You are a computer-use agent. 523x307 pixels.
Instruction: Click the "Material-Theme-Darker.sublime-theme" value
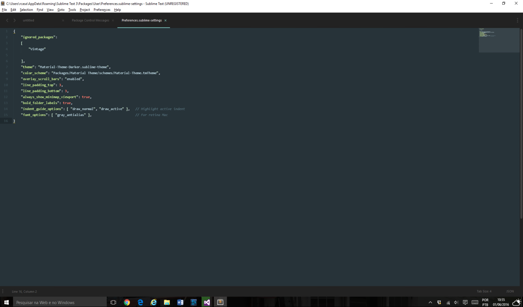(74, 67)
